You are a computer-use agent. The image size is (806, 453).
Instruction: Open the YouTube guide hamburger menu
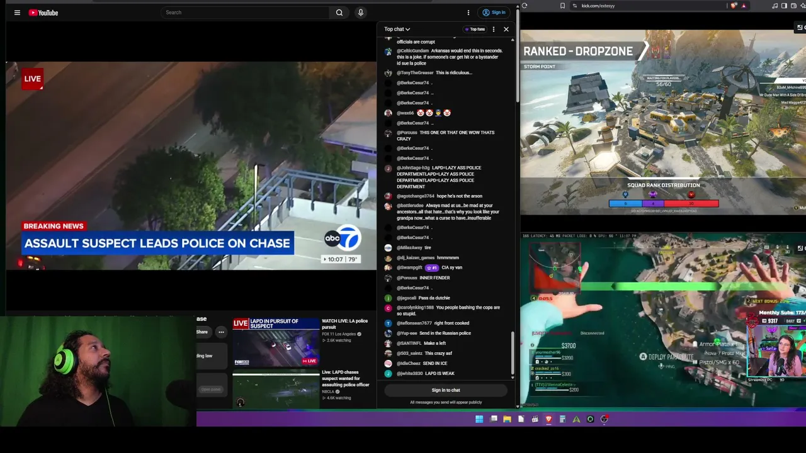[17, 13]
